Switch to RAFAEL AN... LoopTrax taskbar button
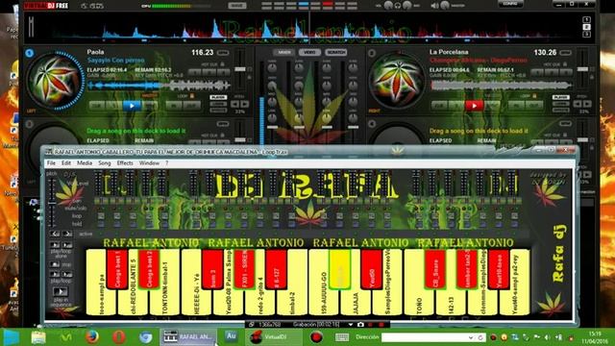Image resolution: width=615 pixels, height=346 pixels. point(188,337)
